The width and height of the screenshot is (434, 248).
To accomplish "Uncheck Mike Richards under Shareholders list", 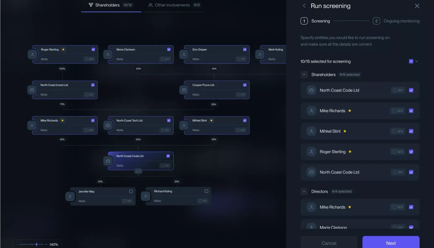I will pyautogui.click(x=411, y=111).
